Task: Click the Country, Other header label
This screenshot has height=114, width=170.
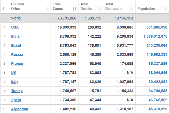Action: (x=18, y=6)
